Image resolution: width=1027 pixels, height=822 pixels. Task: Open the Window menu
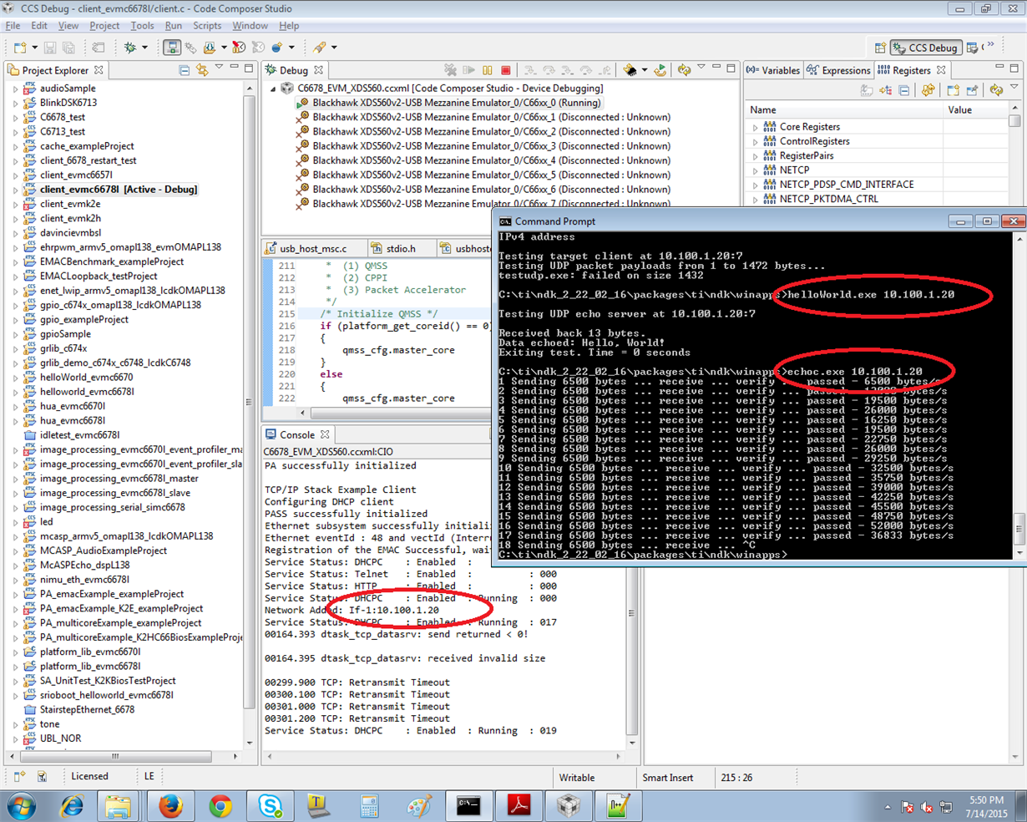[250, 26]
